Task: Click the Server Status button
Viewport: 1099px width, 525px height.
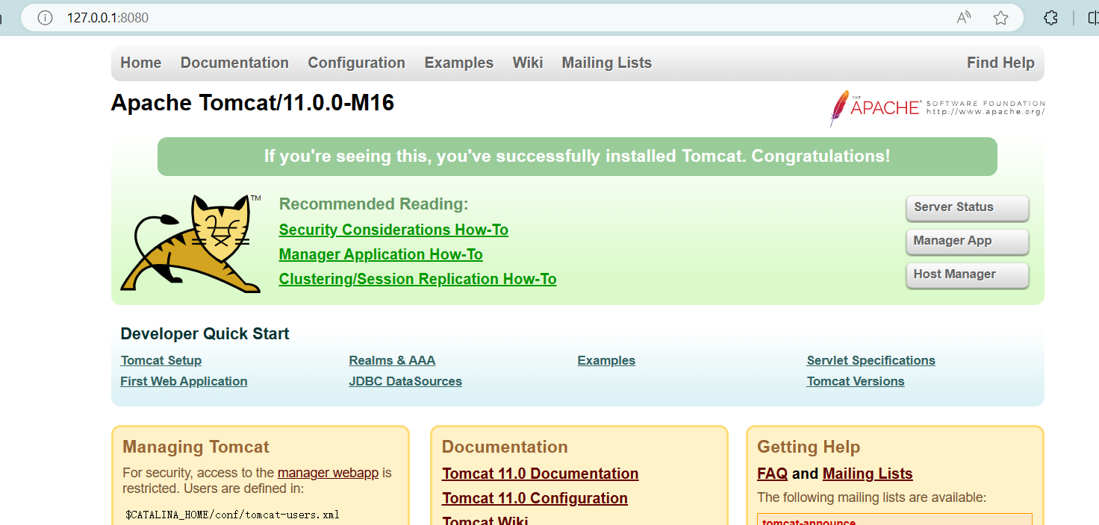Action: (x=968, y=207)
